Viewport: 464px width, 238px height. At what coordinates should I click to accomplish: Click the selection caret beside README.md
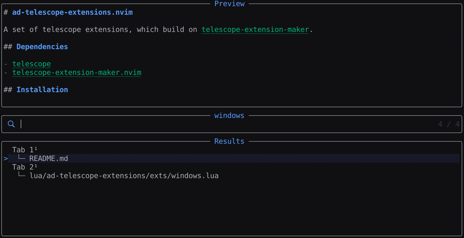pyautogui.click(x=6, y=158)
